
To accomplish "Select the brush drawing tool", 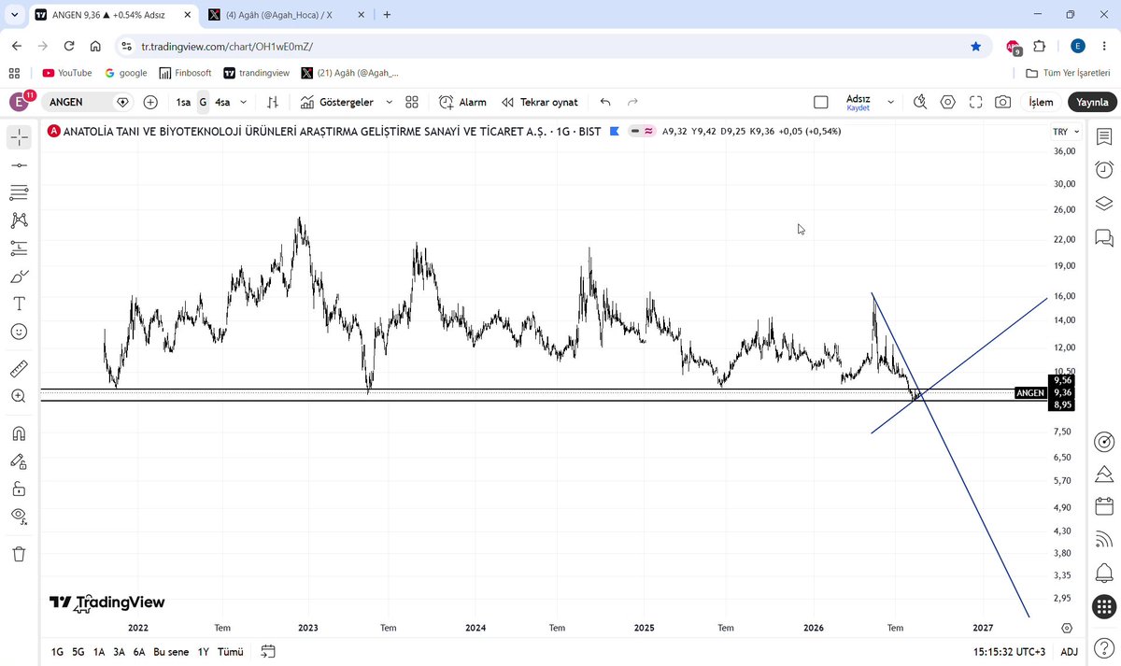I will (19, 276).
